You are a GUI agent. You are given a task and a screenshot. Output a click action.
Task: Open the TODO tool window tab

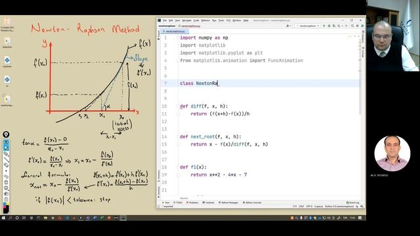178,203
